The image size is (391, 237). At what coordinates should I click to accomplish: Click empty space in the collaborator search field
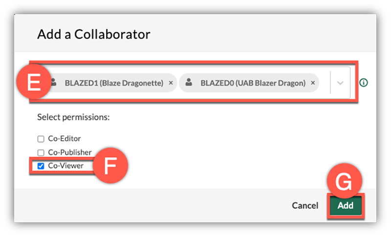pos(325,83)
